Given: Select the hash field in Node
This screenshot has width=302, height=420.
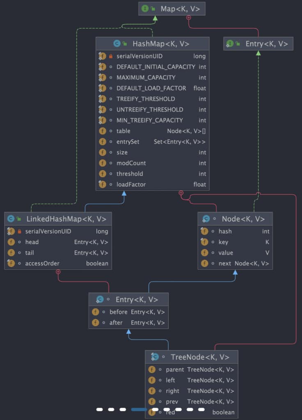Looking at the screenshot, I should 225,231.
